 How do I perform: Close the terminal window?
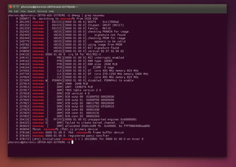10,7
